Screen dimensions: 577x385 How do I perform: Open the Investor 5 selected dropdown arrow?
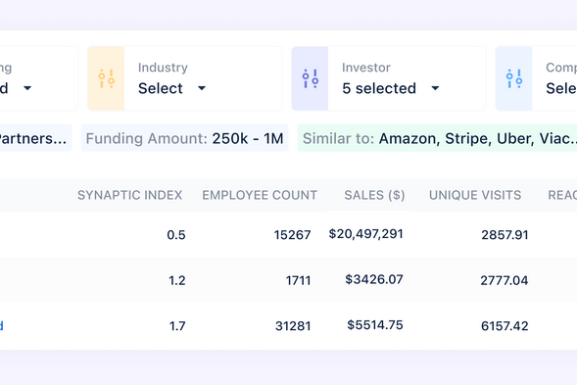click(x=435, y=88)
